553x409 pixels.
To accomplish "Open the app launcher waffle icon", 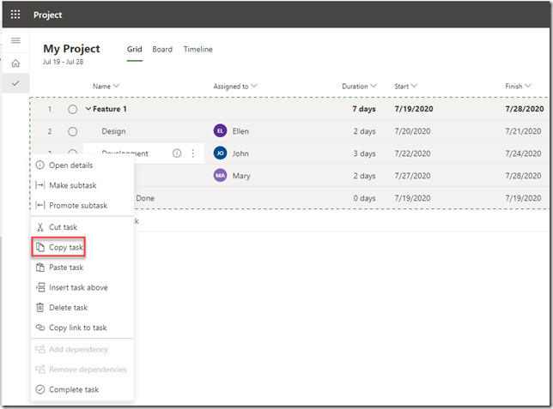I will [15, 15].
